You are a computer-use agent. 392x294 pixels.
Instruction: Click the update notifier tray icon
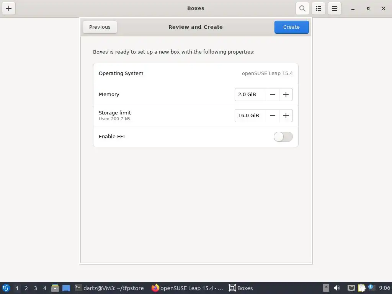371,287
